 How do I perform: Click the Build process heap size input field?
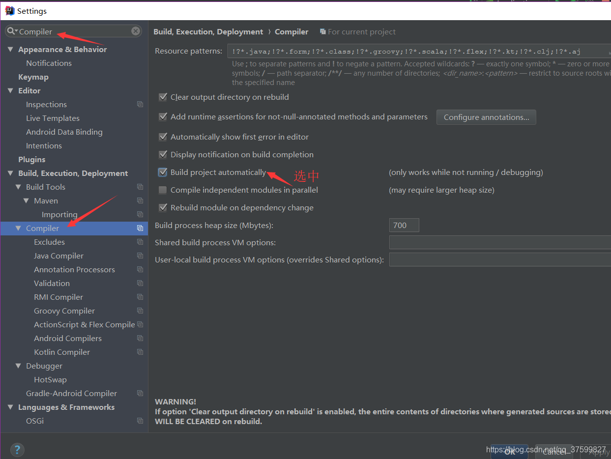coord(404,225)
